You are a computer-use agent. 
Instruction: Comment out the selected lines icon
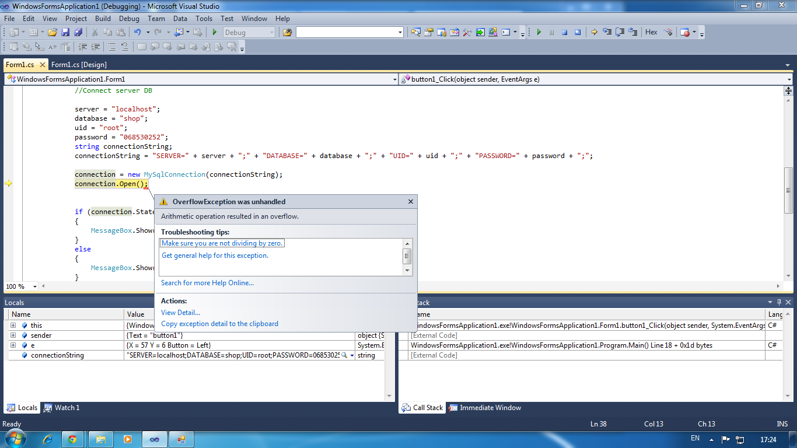(111, 47)
